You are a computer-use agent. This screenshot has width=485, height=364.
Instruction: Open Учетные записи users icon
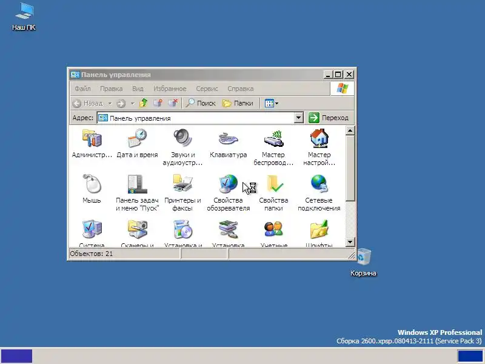click(x=274, y=229)
